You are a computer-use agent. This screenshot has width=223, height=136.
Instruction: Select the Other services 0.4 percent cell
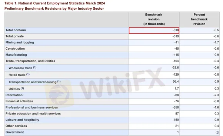(217, 126)
